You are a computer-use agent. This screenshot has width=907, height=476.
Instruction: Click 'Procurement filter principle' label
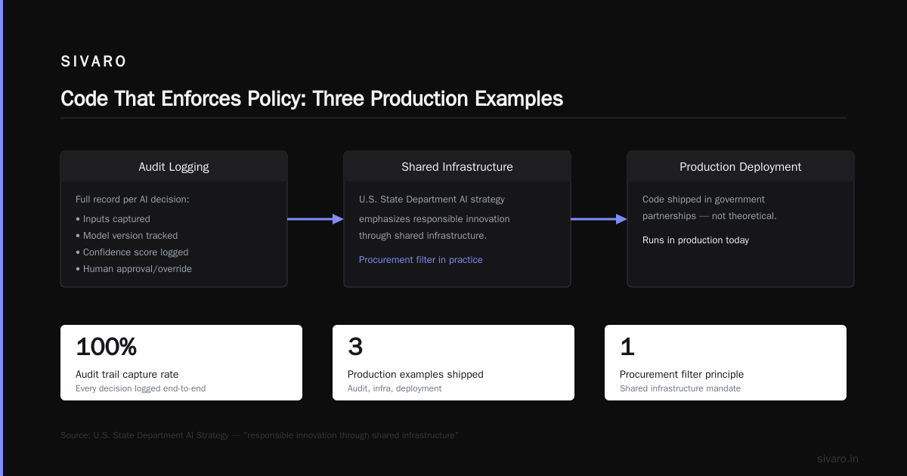coord(682,375)
